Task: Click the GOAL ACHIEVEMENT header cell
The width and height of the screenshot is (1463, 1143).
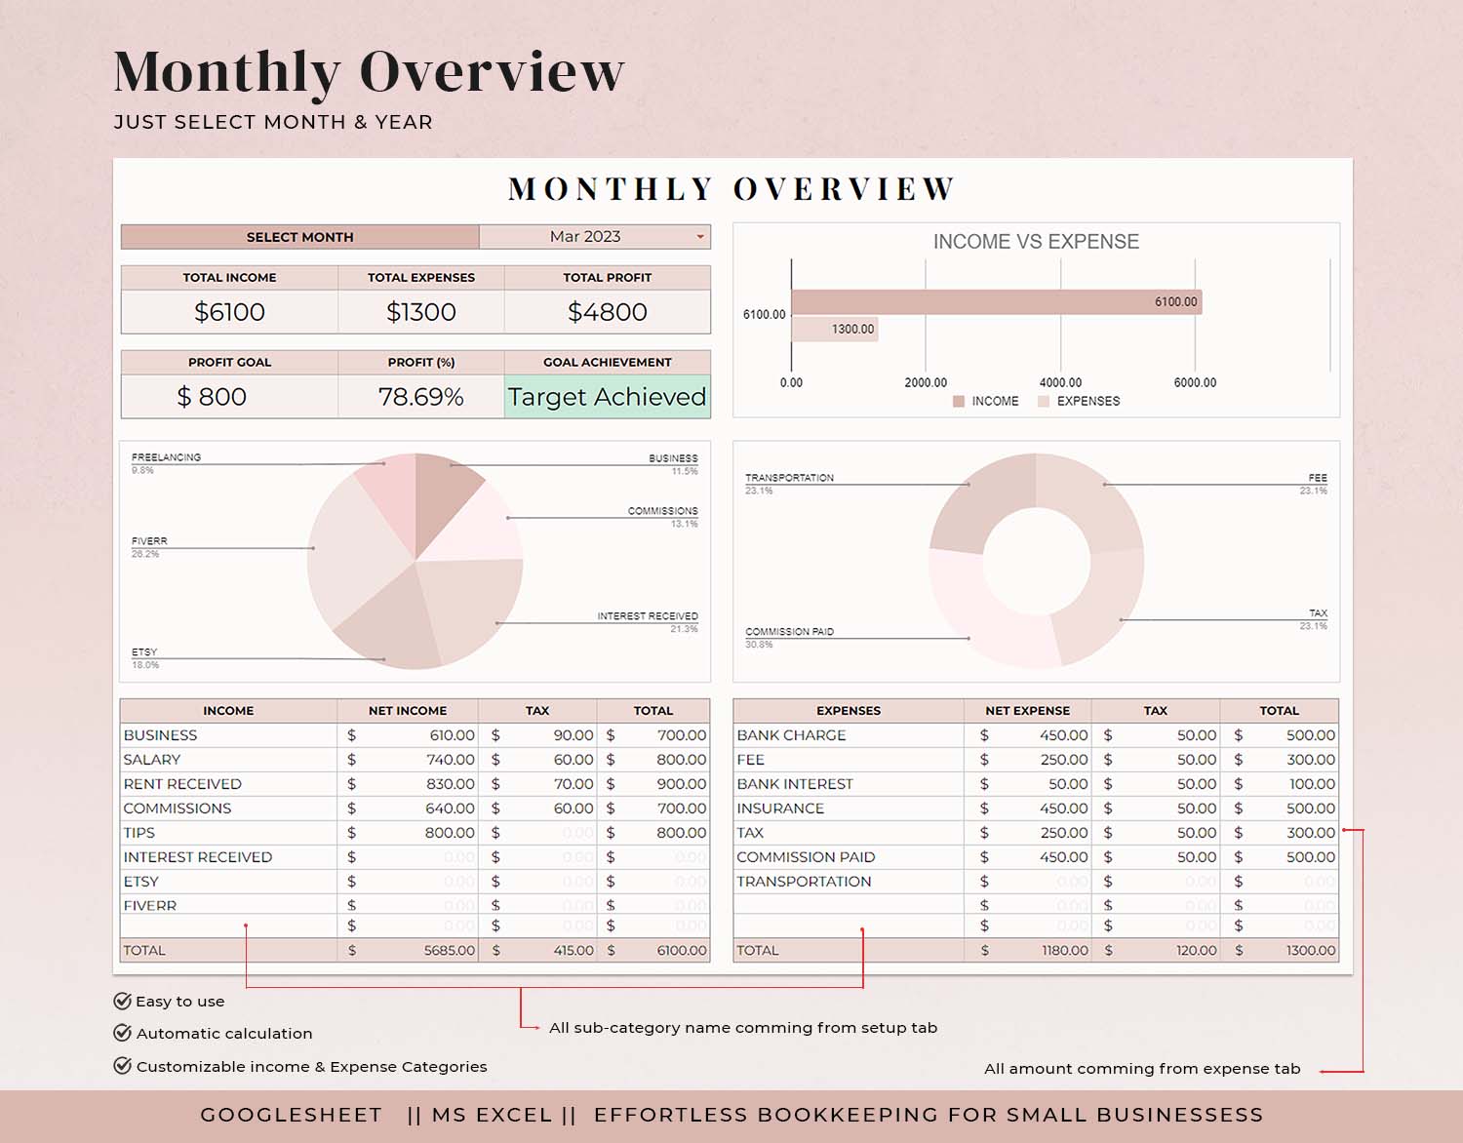Action: (x=608, y=362)
